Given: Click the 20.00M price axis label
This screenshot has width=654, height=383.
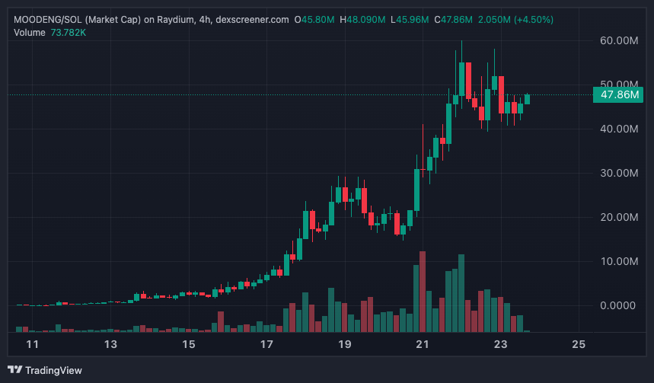Looking at the screenshot, I should click(619, 217).
